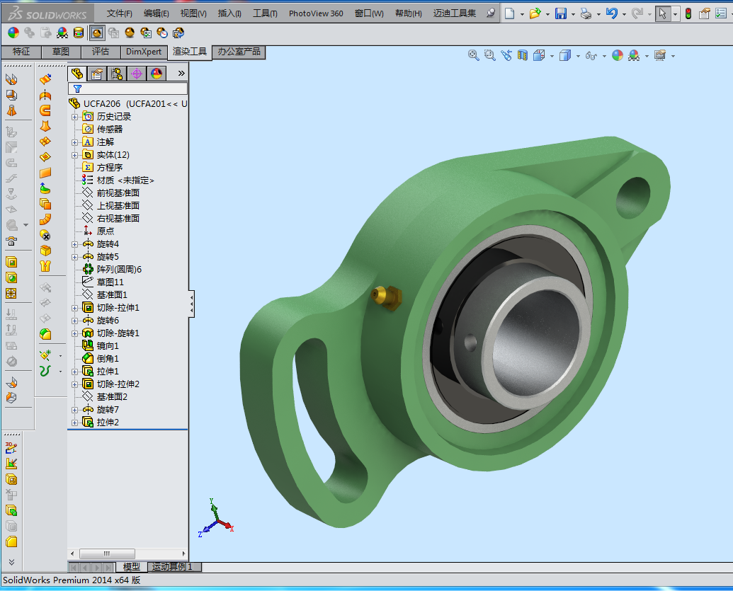Viewport: 733px width, 591px height.
Task: Expand the 注解 tree node
Action: coord(75,142)
